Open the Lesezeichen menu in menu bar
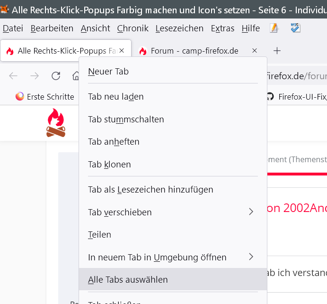Image resolution: width=327 pixels, height=304 pixels. (179, 28)
